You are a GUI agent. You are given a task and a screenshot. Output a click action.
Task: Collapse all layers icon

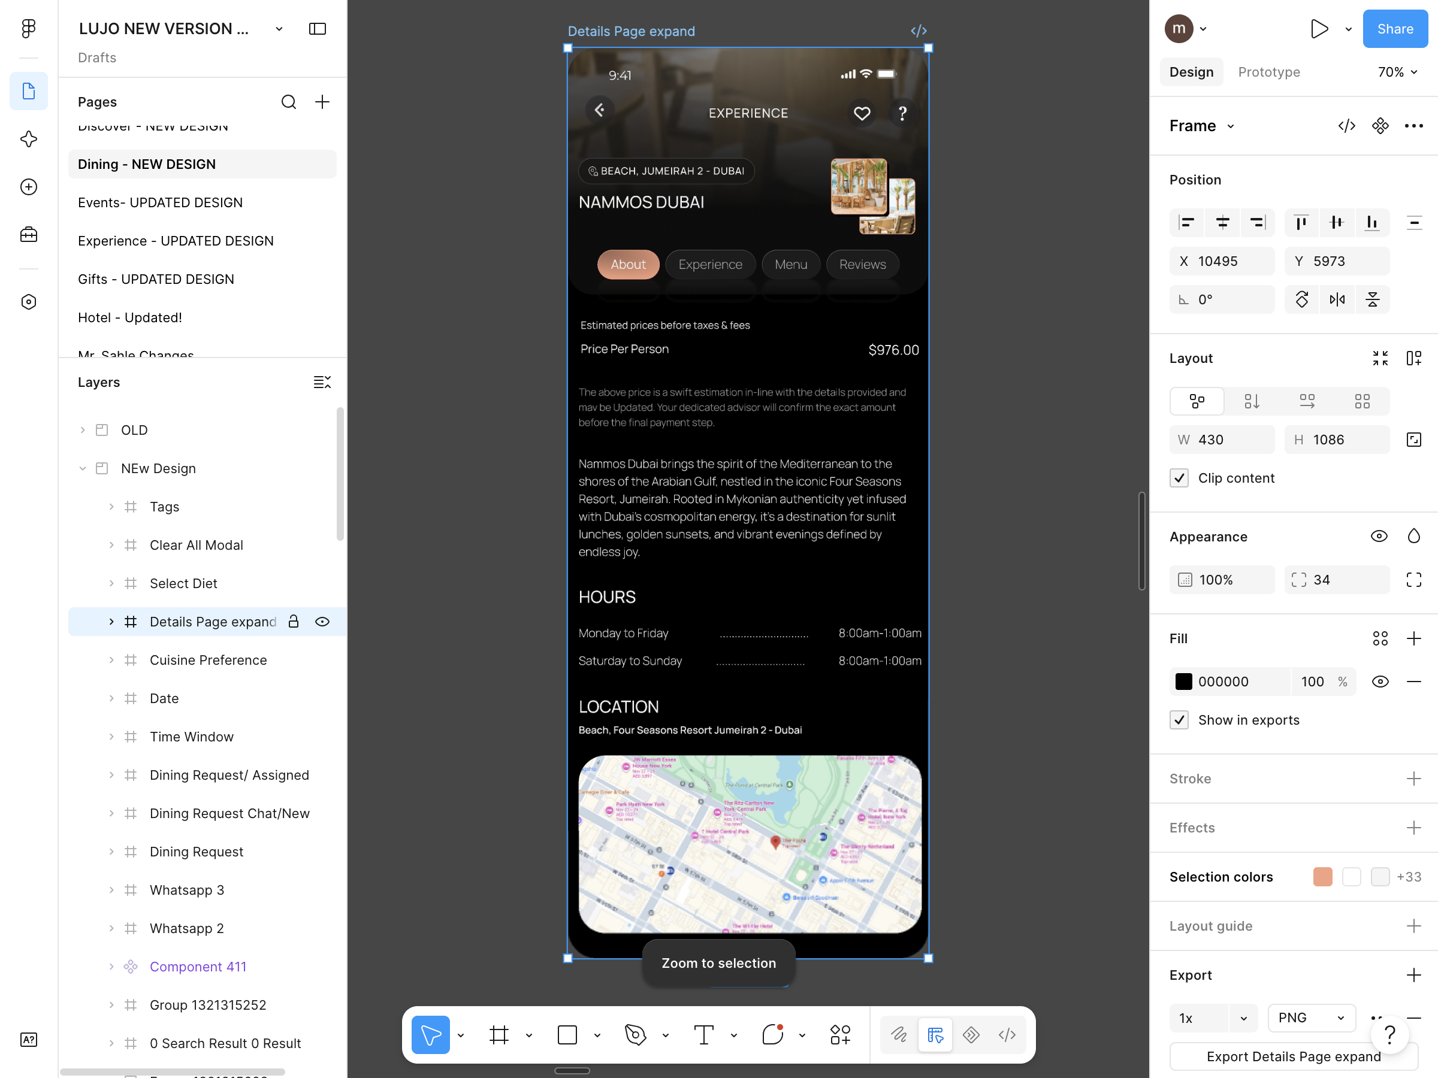coord(322,382)
